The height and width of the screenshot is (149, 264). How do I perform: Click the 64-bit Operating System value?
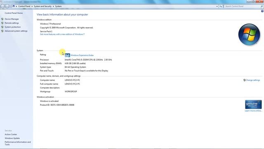(x=75, y=67)
